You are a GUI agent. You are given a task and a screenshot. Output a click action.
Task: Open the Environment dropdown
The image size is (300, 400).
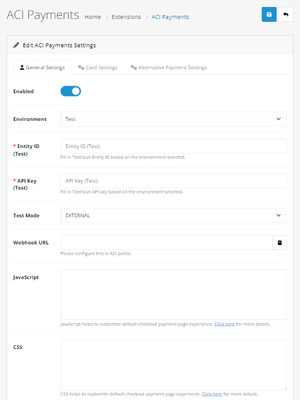click(173, 119)
